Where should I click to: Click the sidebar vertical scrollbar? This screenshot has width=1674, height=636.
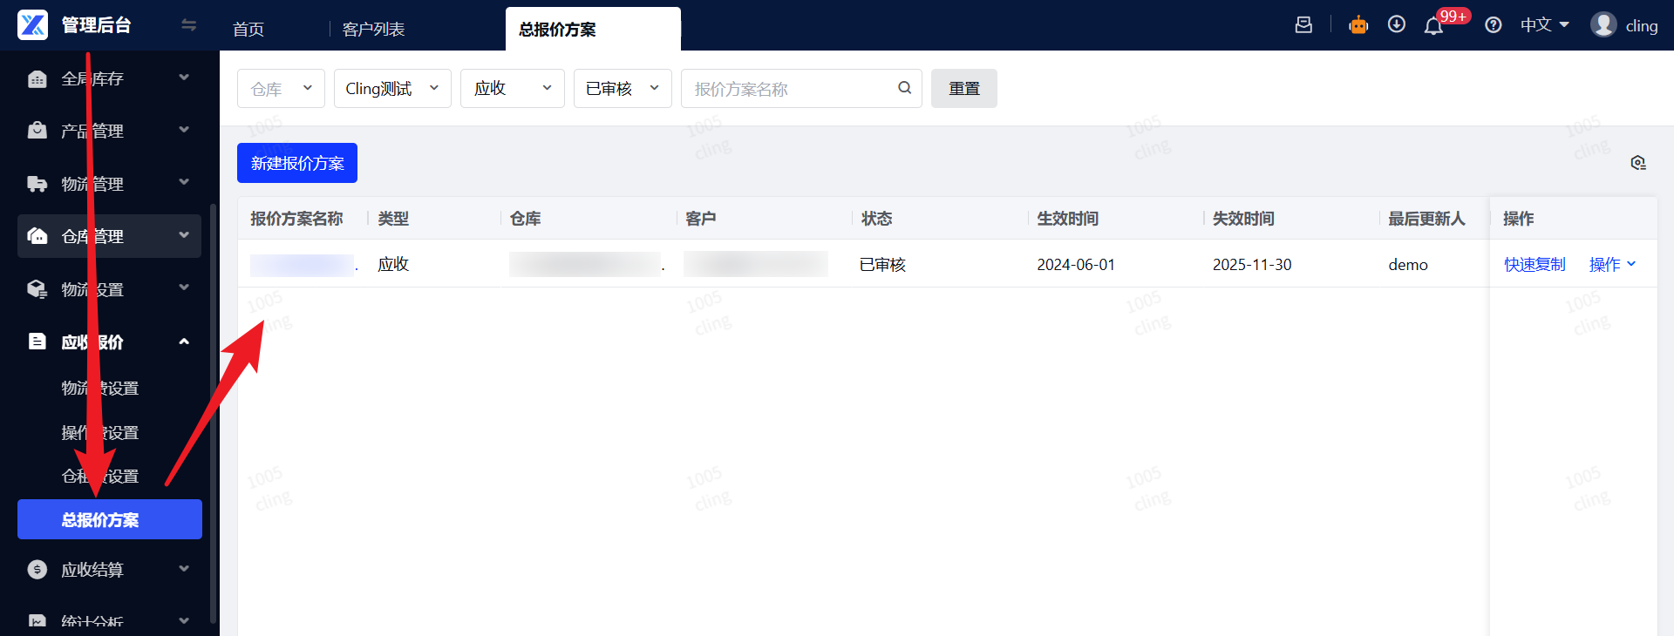pyautogui.click(x=213, y=414)
